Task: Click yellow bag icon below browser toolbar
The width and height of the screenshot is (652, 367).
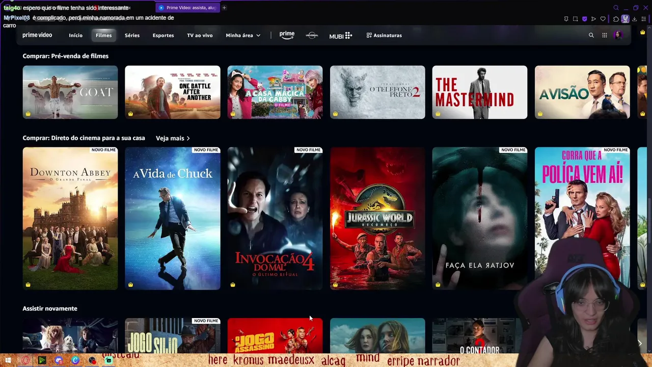Action: coord(642,32)
